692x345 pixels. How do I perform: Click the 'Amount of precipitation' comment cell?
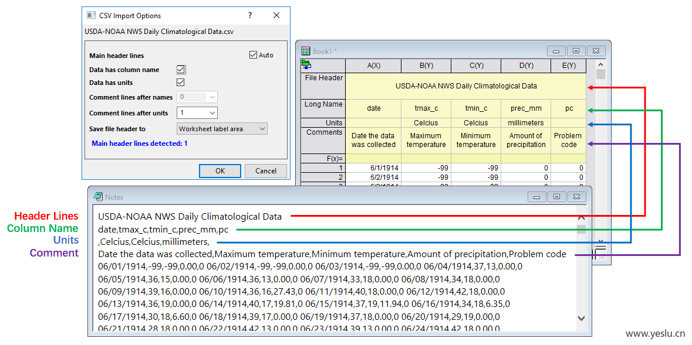pyautogui.click(x=526, y=141)
